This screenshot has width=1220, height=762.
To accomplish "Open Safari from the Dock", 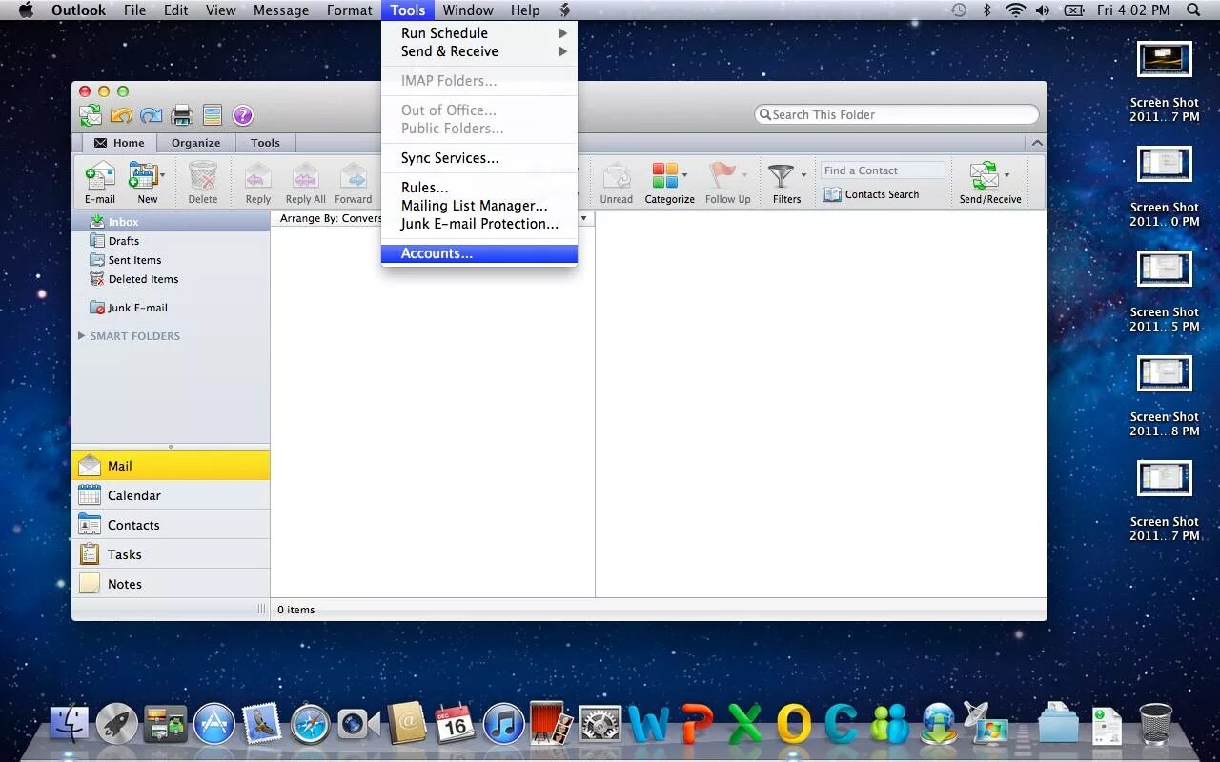I will tap(310, 725).
